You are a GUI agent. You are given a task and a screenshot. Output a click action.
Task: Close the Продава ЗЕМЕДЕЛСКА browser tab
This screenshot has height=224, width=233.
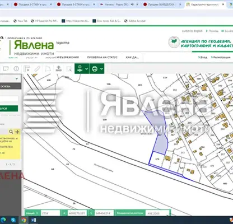point(180,4)
